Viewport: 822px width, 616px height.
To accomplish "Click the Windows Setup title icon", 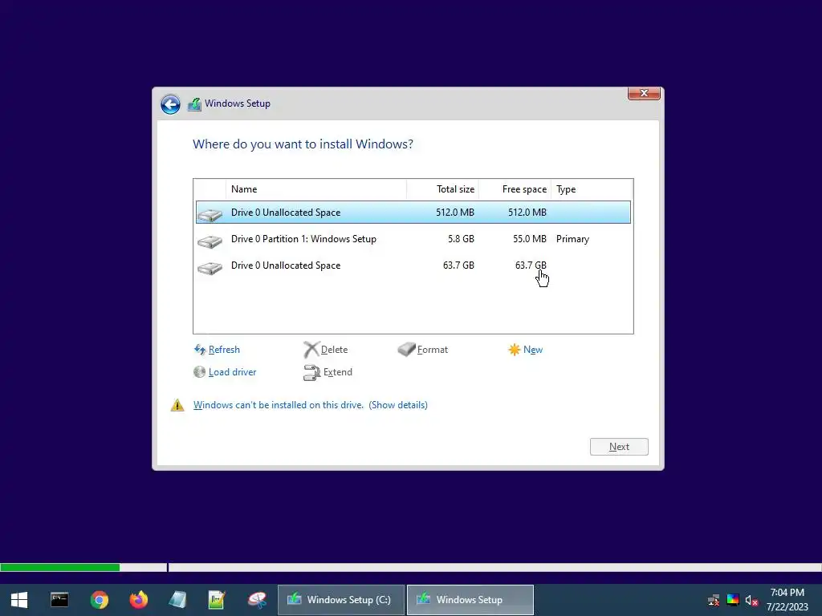I will point(194,103).
